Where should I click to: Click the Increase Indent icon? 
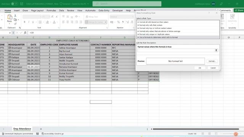81,22
